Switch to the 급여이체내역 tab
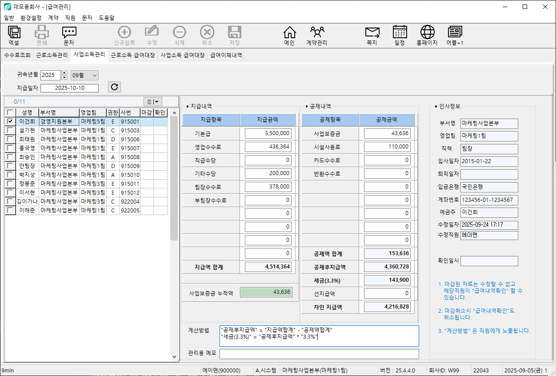556x376 pixels. click(226, 56)
